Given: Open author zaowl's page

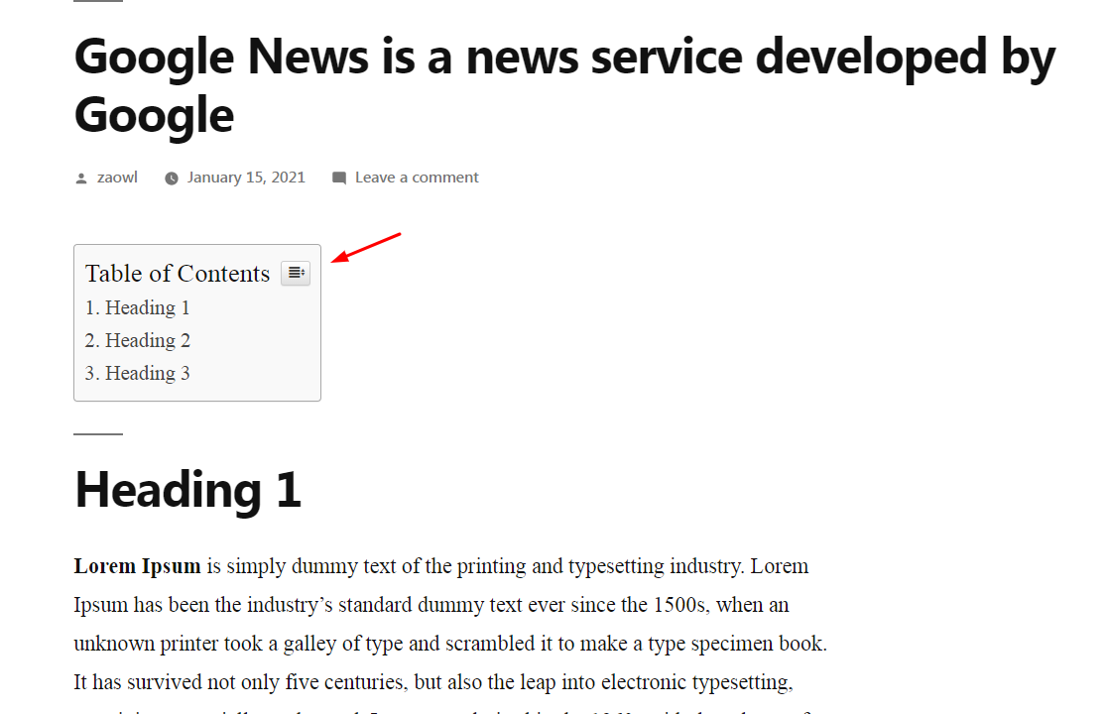Looking at the screenshot, I should tap(117, 178).
